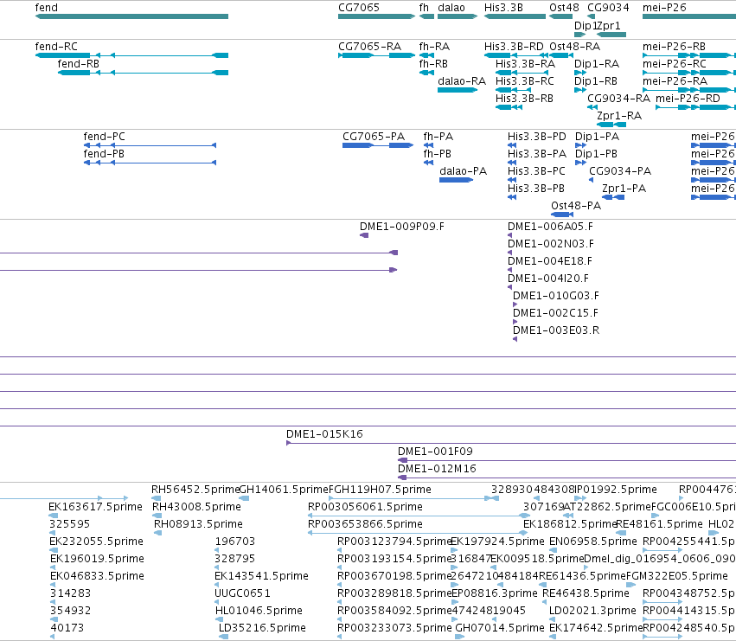Select the His3.3B-PD protein label
736x641 pixels.
[536, 137]
